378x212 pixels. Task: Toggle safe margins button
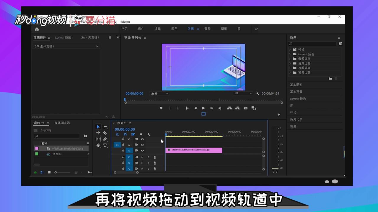[x=203, y=114]
